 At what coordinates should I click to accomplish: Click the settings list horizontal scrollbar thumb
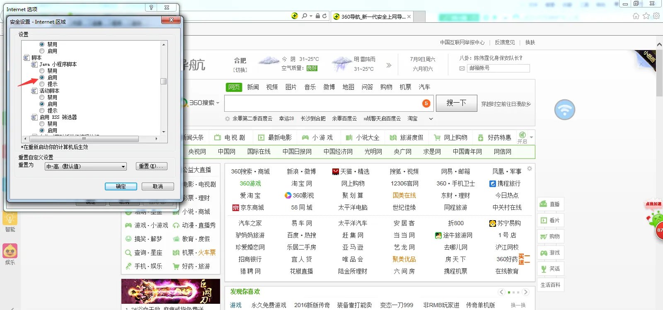[84, 139]
